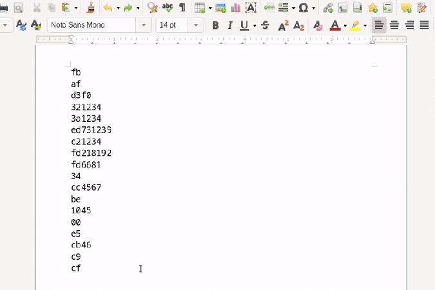This screenshot has height=290, width=435.
Task: Click the Insert Footnote icon
Action: point(343,8)
